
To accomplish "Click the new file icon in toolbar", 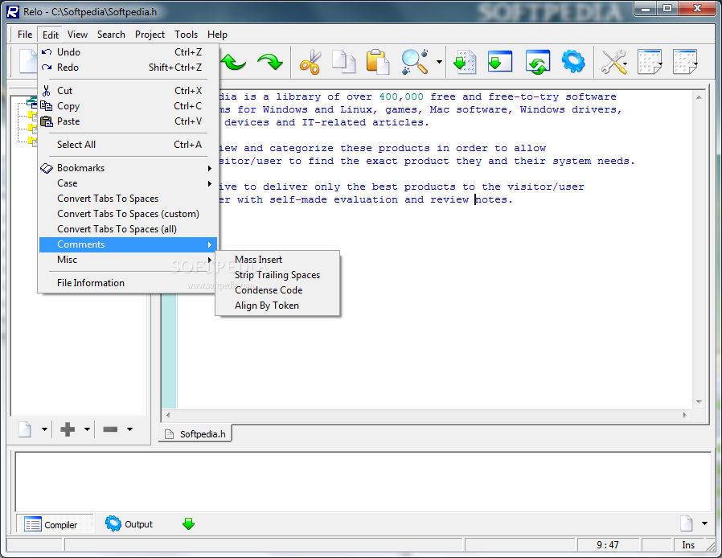I will point(27,61).
